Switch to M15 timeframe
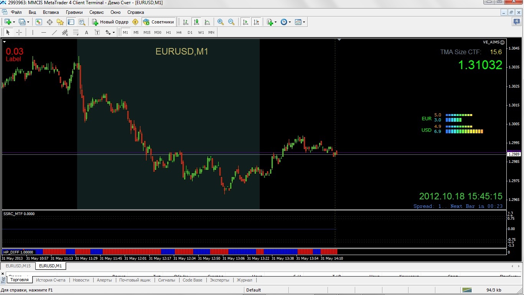This screenshot has width=524, height=295. click(x=147, y=32)
